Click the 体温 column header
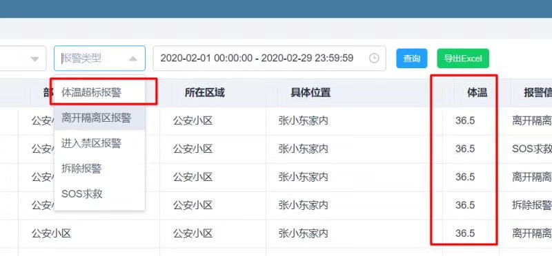This screenshot has height=256, width=552. coord(477,93)
